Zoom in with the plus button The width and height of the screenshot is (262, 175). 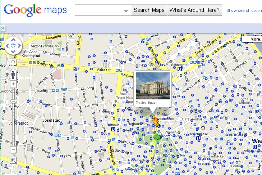click(13, 84)
